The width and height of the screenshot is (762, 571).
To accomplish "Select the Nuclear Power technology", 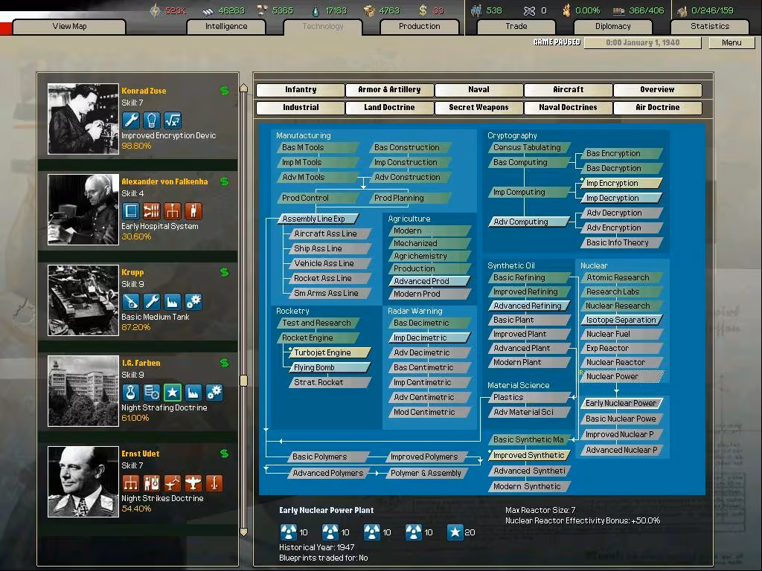I will click(621, 376).
